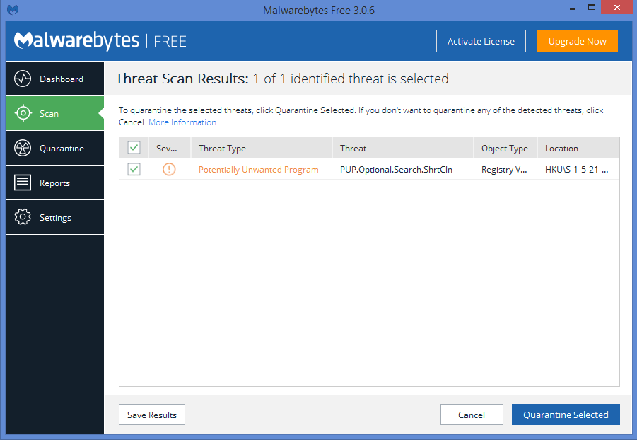
Task: Sort results by the Object Type column
Action: 505,147
